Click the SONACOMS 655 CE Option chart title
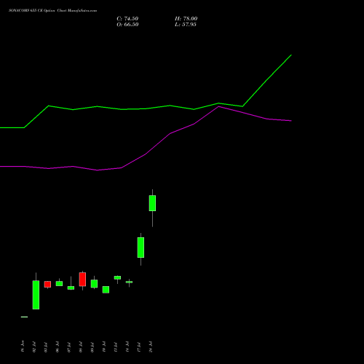The width and height of the screenshot is (364, 364). click(52, 11)
